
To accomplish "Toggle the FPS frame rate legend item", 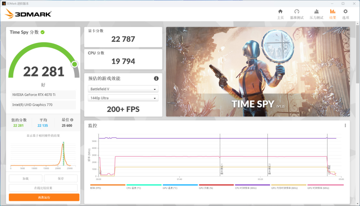I will [x=96, y=188].
